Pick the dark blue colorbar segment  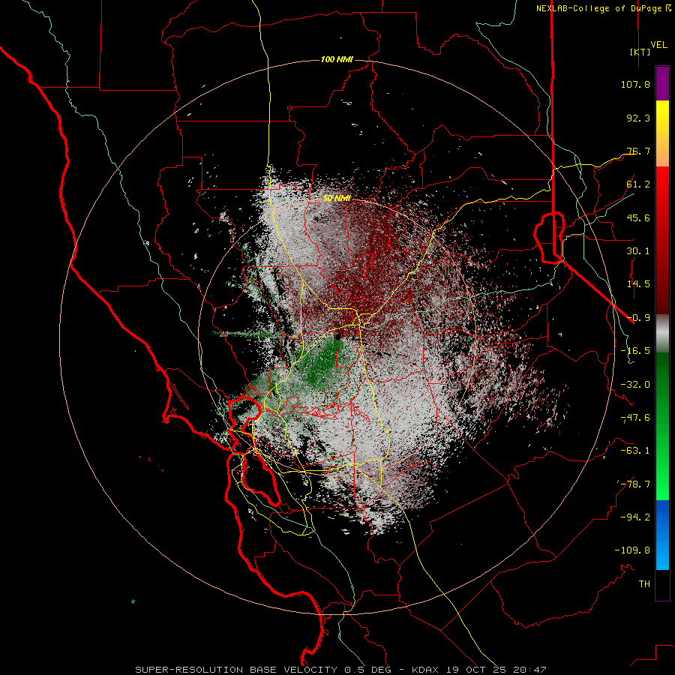point(662,514)
